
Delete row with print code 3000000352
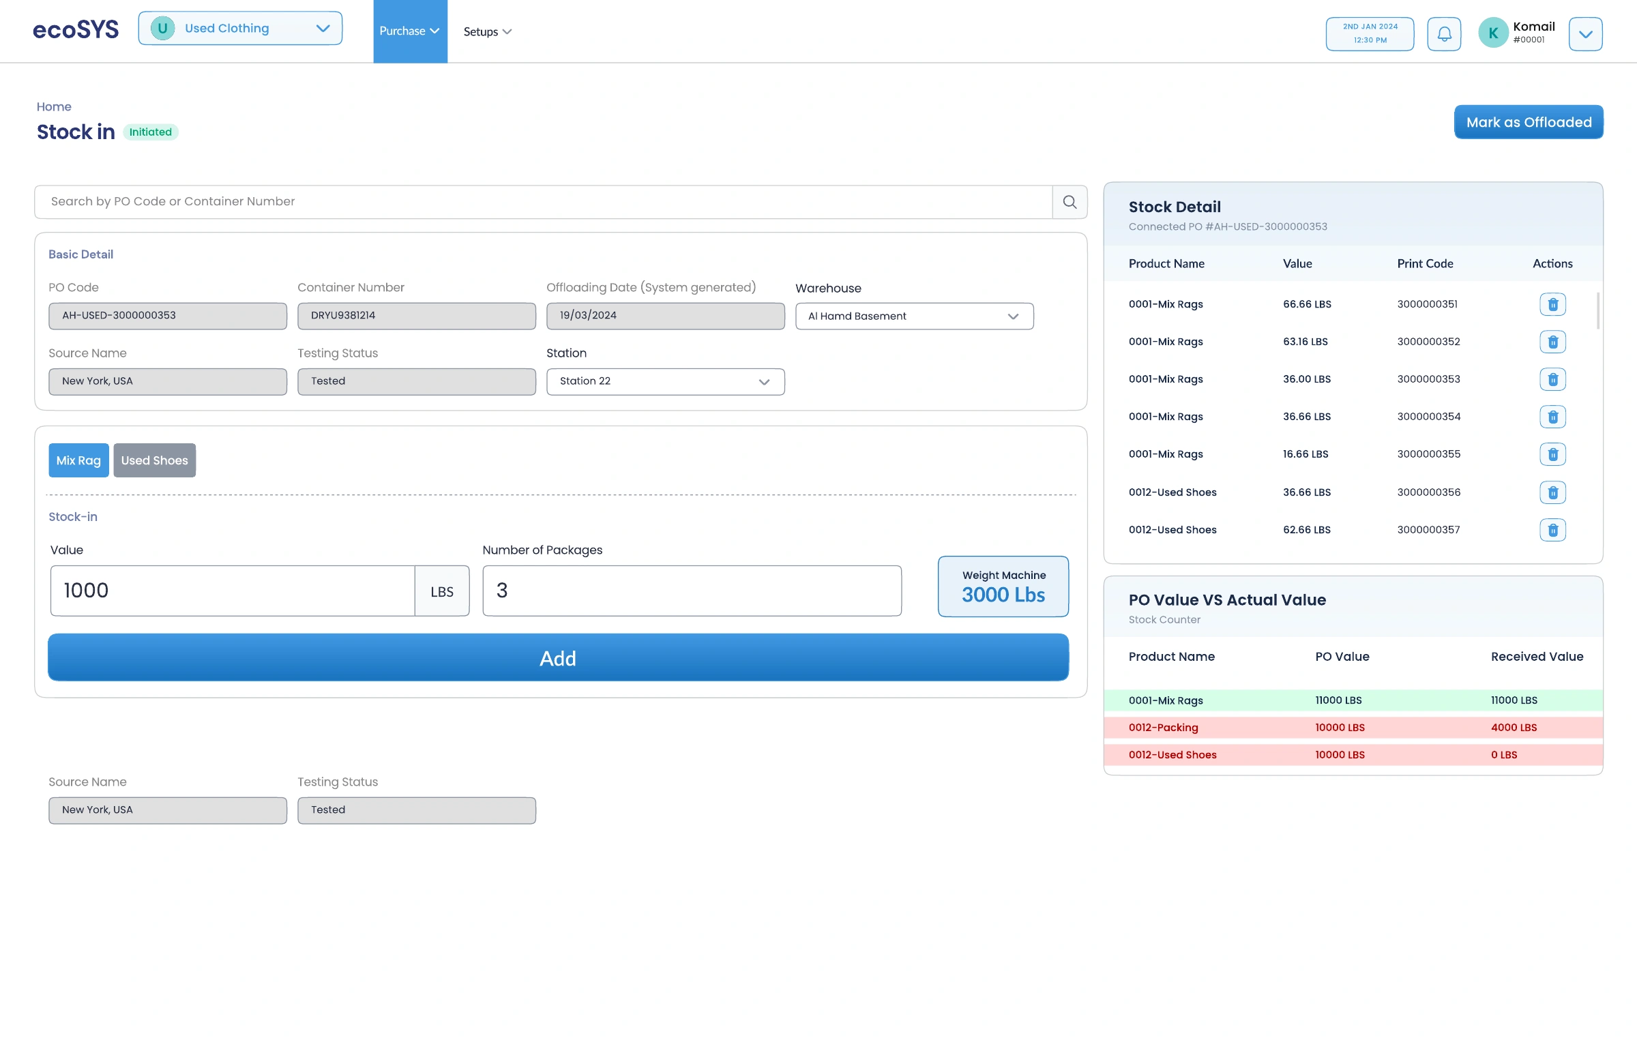[1552, 342]
